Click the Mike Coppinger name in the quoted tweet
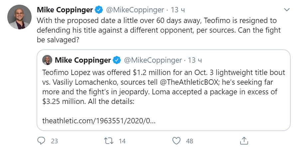The image size is (296, 147). [82, 60]
